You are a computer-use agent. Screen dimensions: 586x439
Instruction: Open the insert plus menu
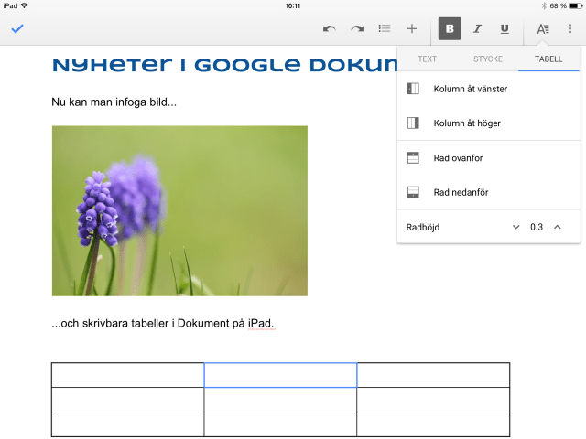pyautogui.click(x=412, y=28)
